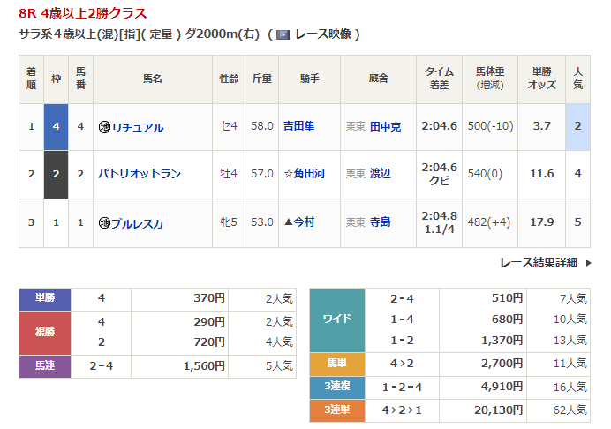Open horse profile for ブルレスカ
Image resolution: width=611 pixels, height=429 pixels.
(137, 222)
